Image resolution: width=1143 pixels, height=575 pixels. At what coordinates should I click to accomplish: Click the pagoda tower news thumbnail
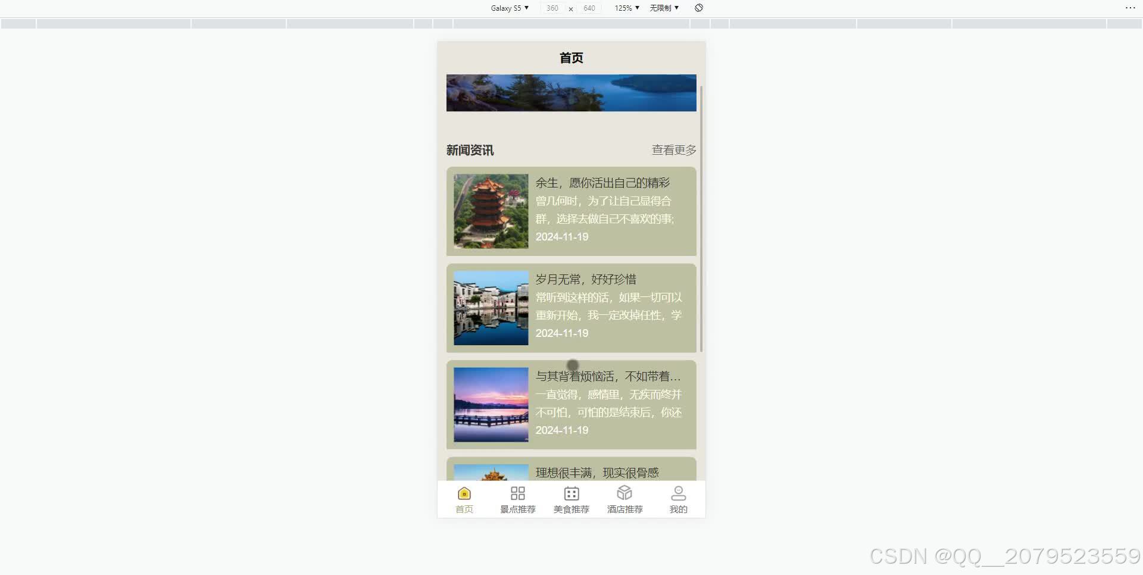[491, 211]
